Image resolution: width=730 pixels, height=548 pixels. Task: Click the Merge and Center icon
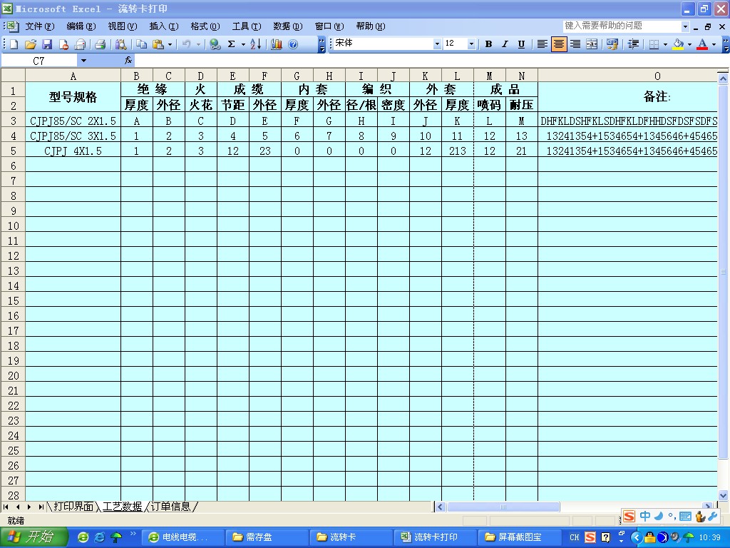coord(592,44)
